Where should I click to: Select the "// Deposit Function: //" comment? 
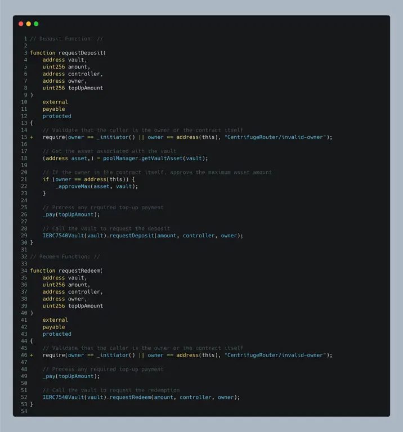coord(66,39)
